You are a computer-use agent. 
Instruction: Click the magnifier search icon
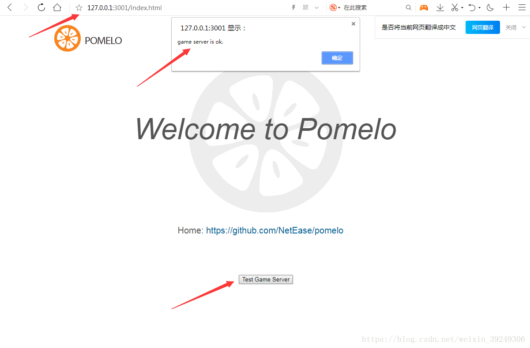tap(408, 7)
